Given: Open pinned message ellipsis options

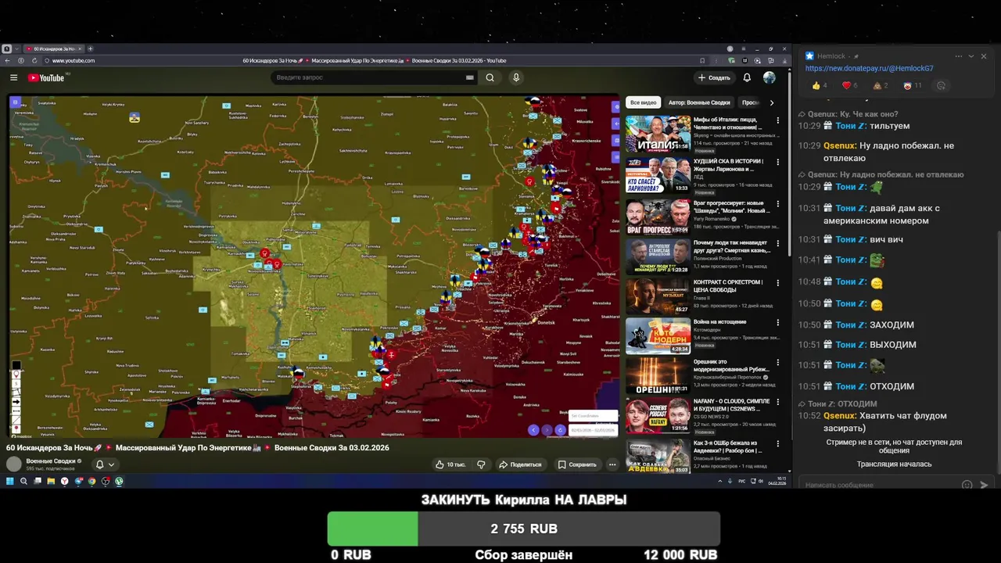Looking at the screenshot, I should click(958, 56).
